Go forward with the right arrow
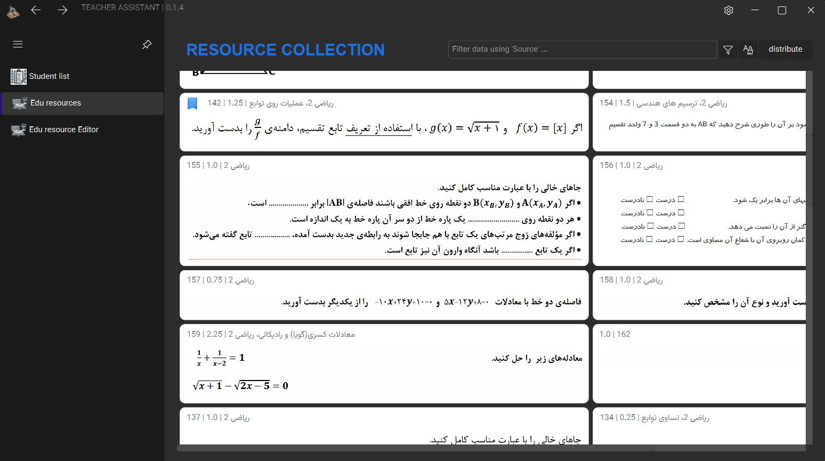The image size is (825, 461). tap(62, 10)
